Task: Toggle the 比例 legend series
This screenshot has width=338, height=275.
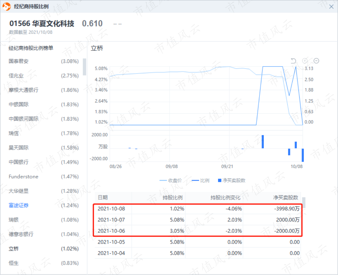Action: 200,180
